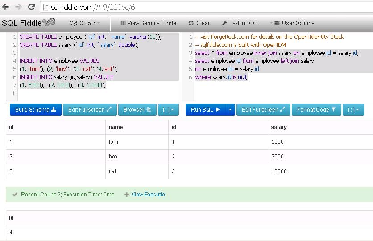The image size is (373, 241).
Task: Open query editor with Edit Fullscreen
Action: (x=263, y=109)
